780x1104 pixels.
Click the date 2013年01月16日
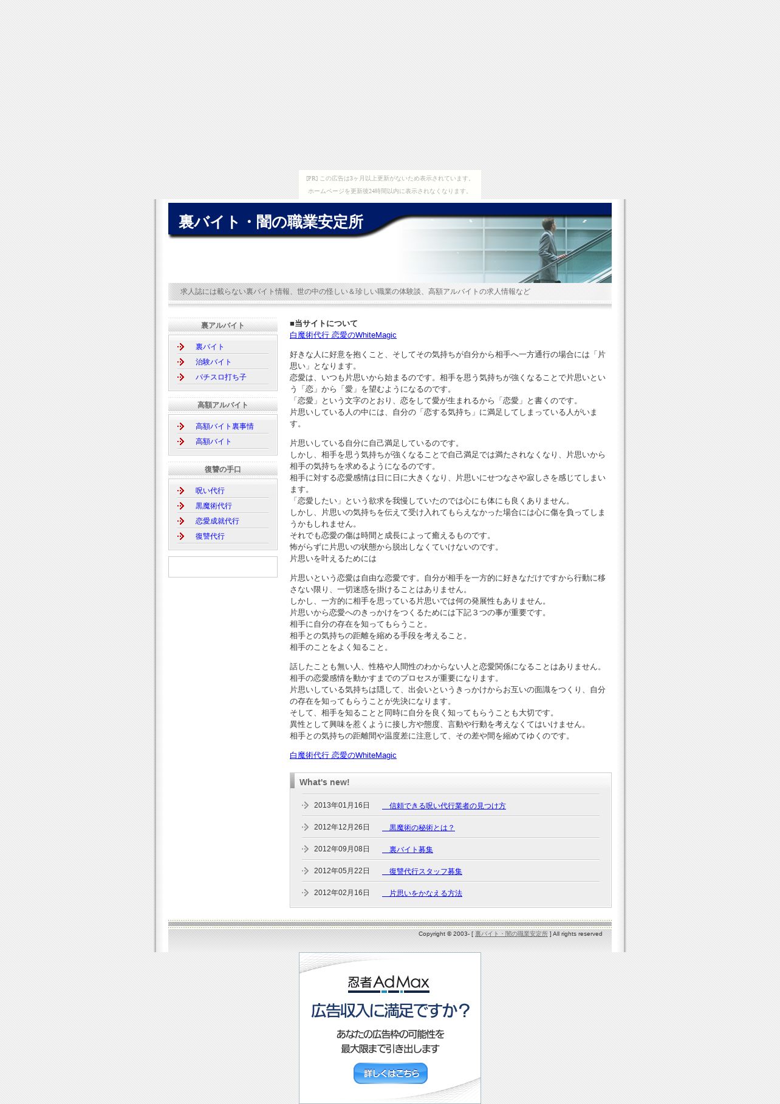(342, 805)
